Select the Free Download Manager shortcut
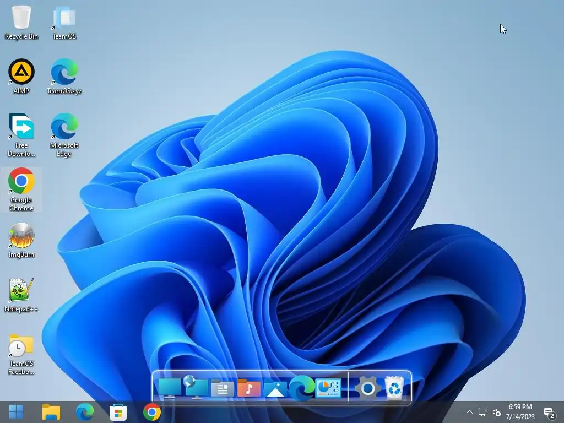Viewport: 564px width, 423px height. click(21, 135)
